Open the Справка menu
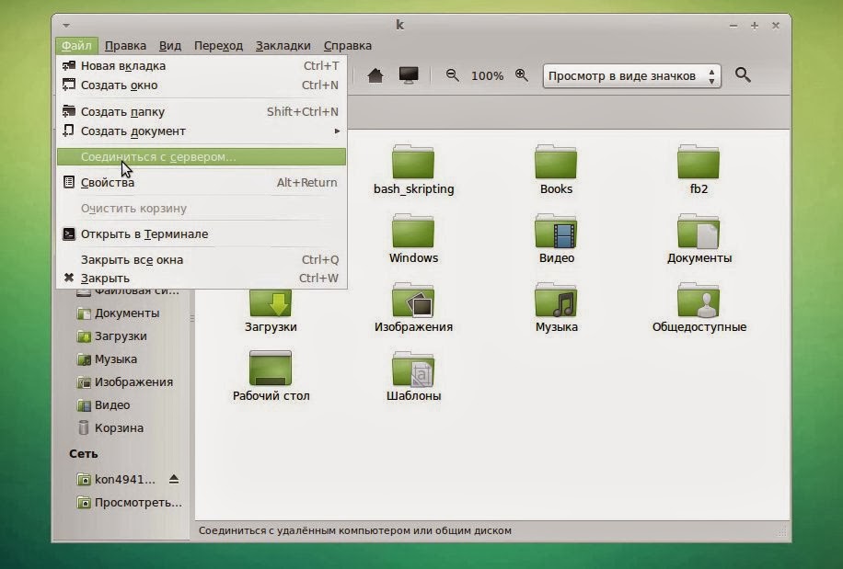Screen dimensions: 843x569 pyautogui.click(x=347, y=46)
